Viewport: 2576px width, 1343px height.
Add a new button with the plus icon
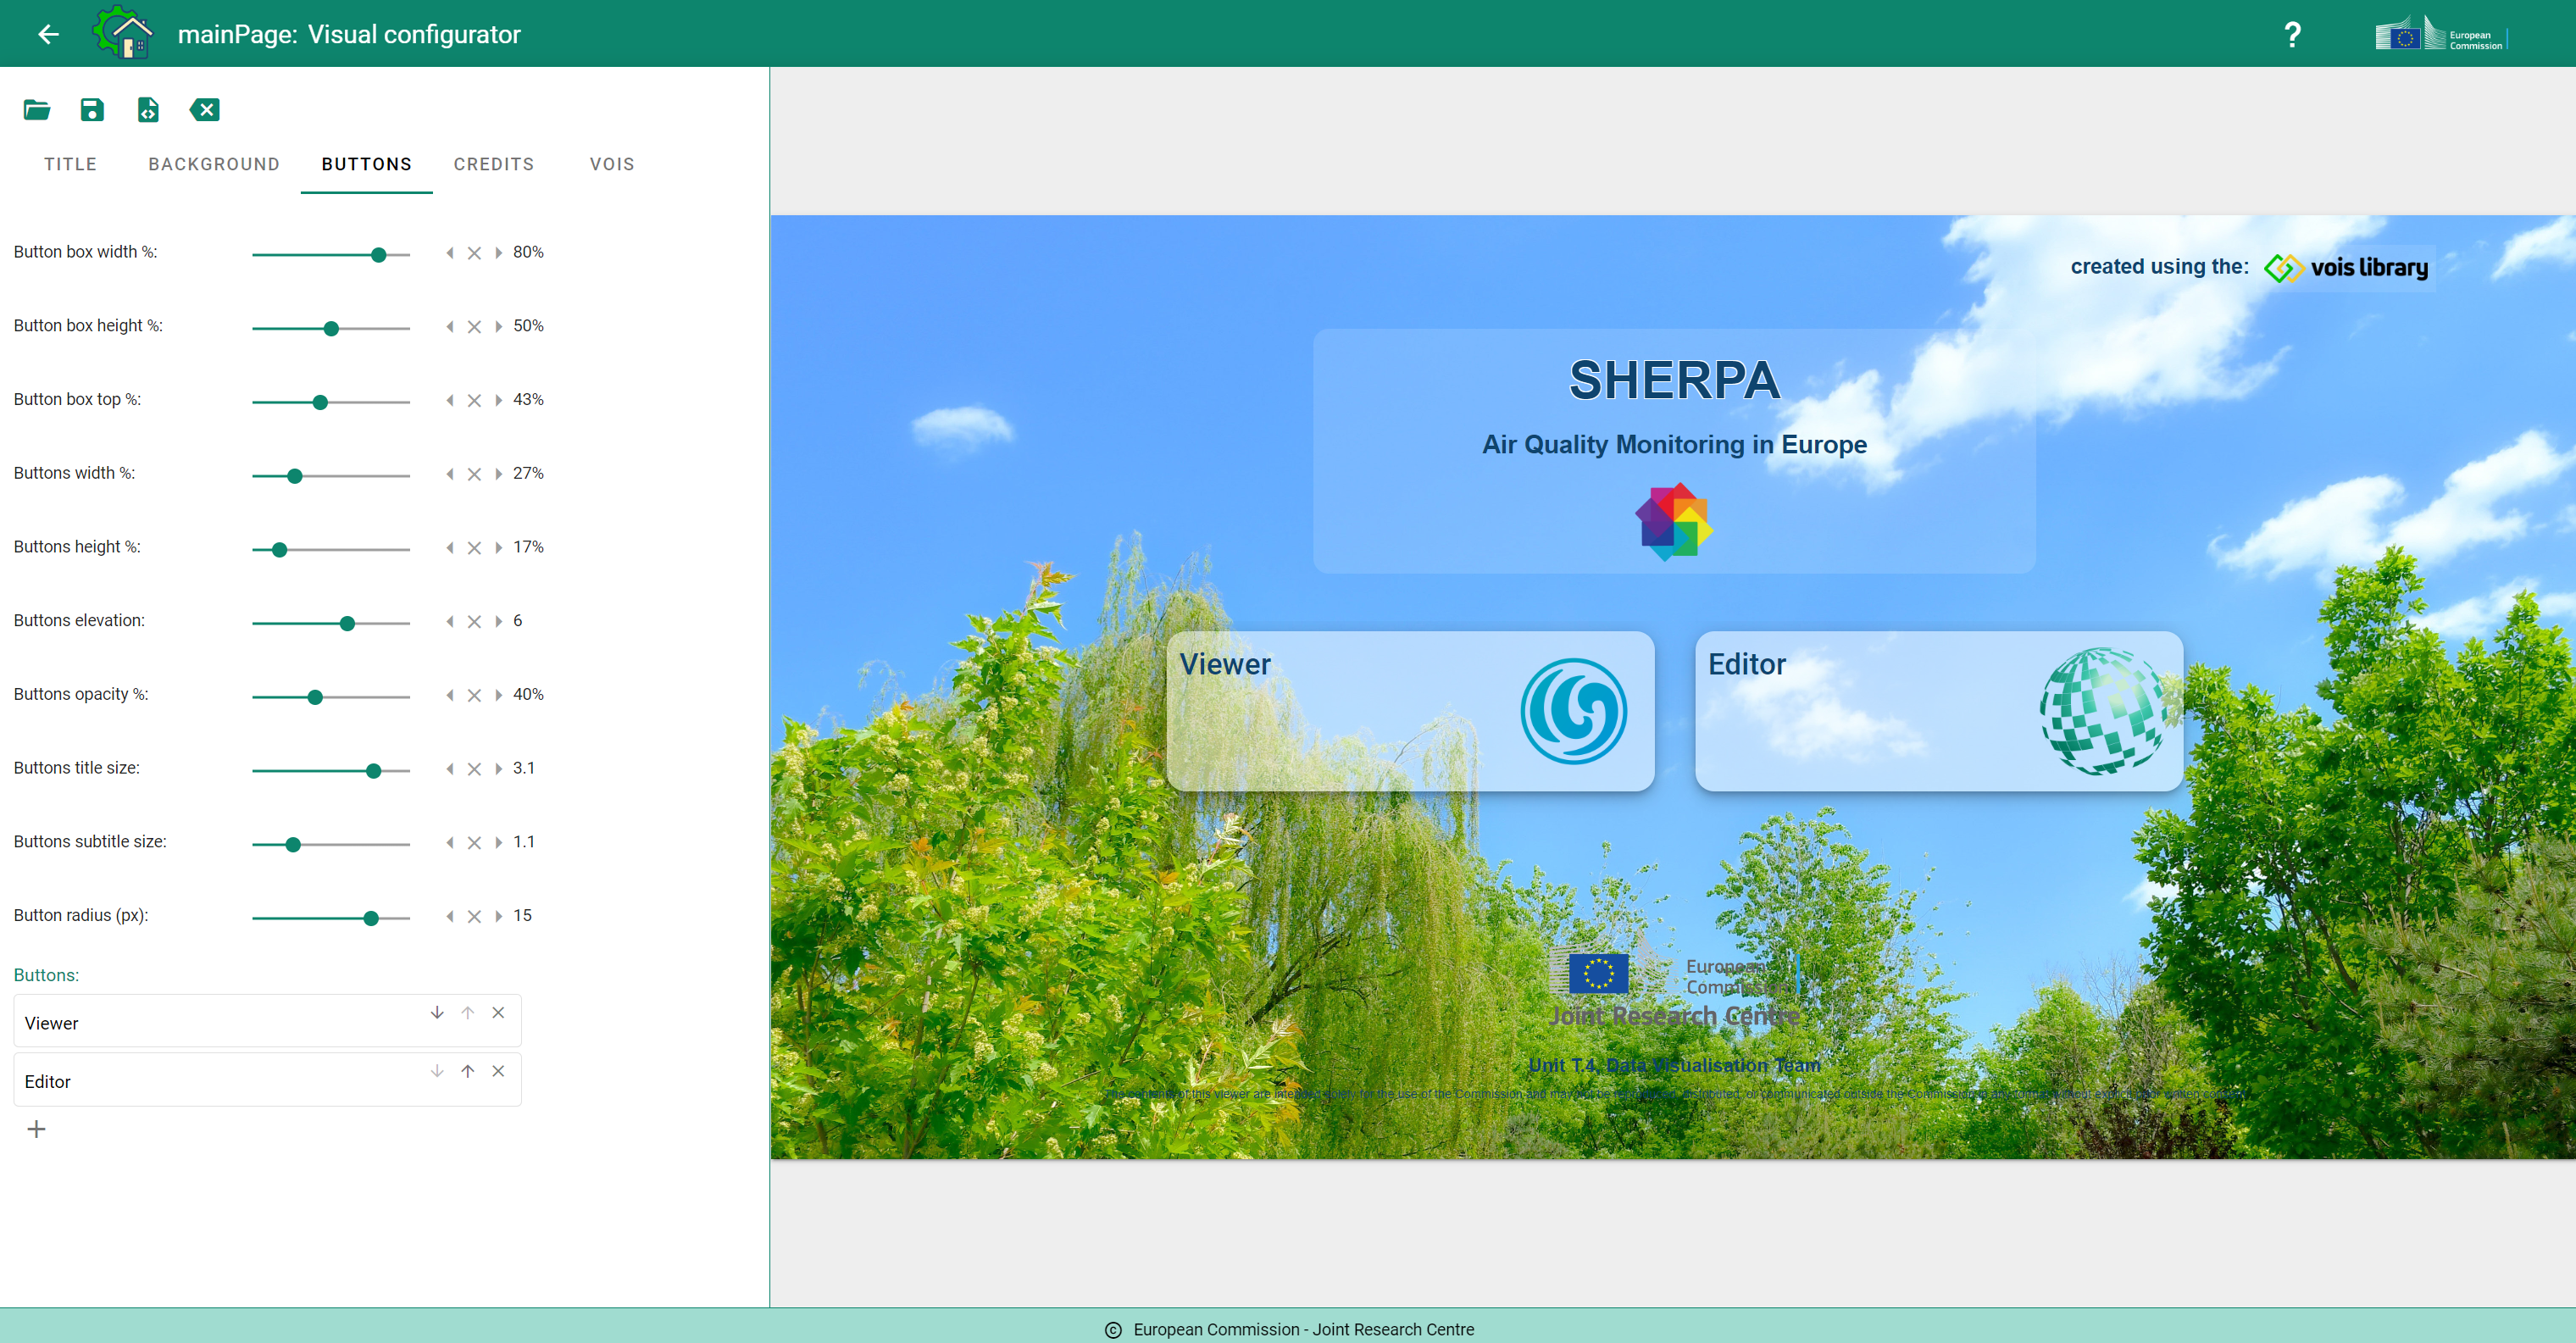point(36,1129)
